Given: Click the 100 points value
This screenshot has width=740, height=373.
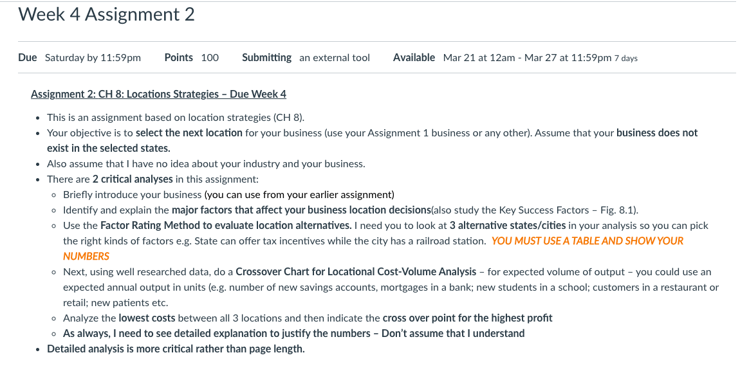Looking at the screenshot, I should point(210,57).
